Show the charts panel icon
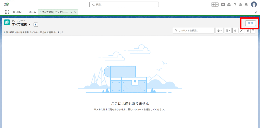The width and height of the screenshot is (260, 128). pos(247,30)
